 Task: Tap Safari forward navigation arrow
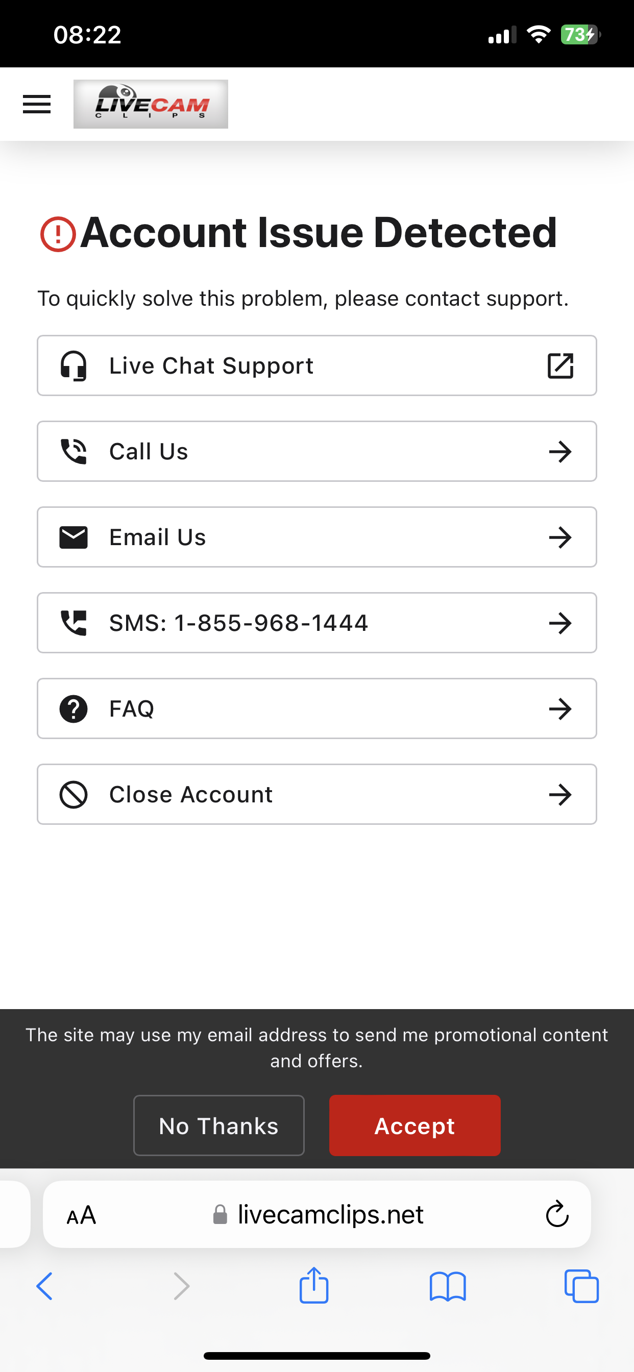coord(182,1286)
